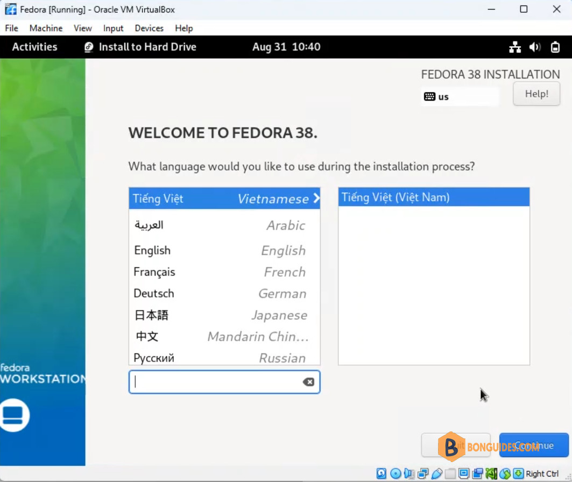Focus the language search input field
This screenshot has height=482, width=572.
pos(224,382)
